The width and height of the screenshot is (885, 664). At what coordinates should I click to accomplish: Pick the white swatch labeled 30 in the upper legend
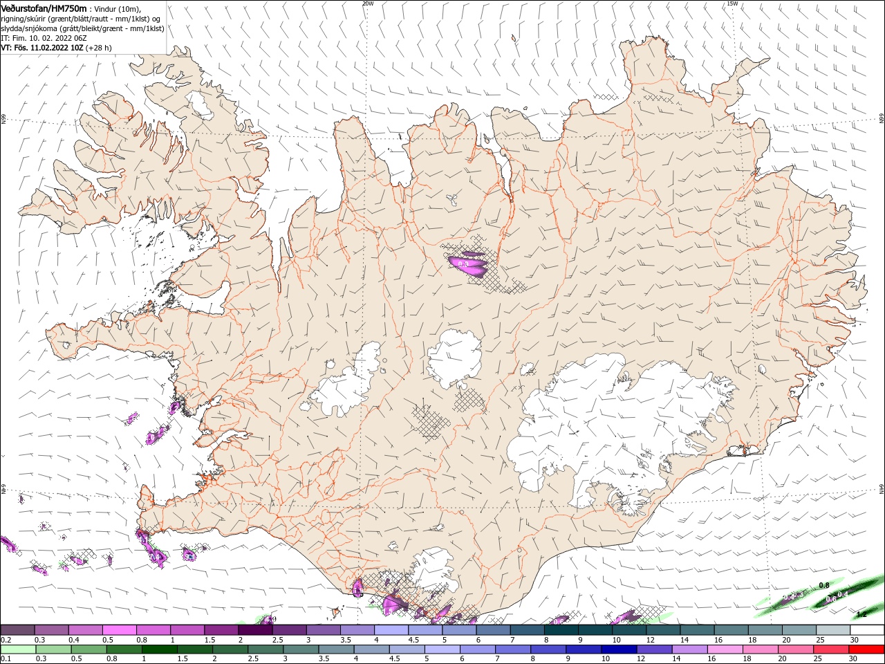(868, 630)
